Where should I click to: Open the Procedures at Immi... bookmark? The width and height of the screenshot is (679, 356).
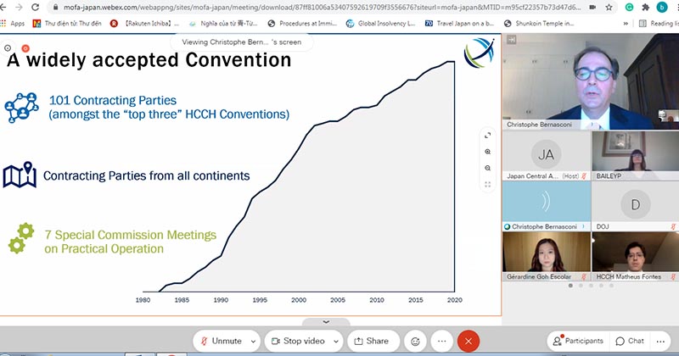310,24
